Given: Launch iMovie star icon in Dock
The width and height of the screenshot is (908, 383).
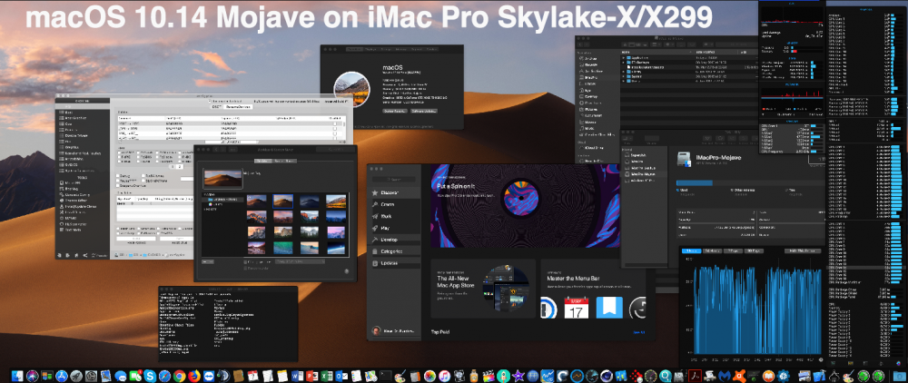Looking at the screenshot, I should click(x=518, y=376).
